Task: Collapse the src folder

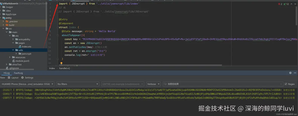Action: click(4, 29)
